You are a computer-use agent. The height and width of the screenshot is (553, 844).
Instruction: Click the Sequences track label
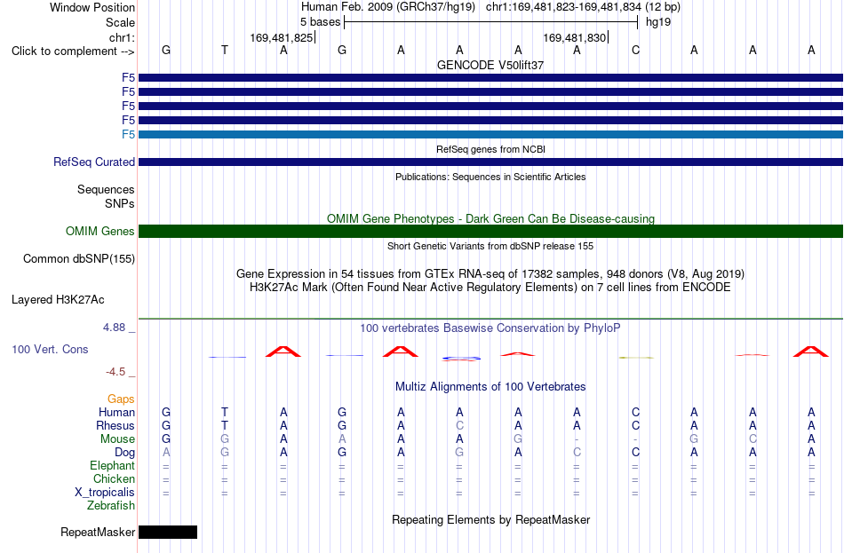pyautogui.click(x=106, y=189)
